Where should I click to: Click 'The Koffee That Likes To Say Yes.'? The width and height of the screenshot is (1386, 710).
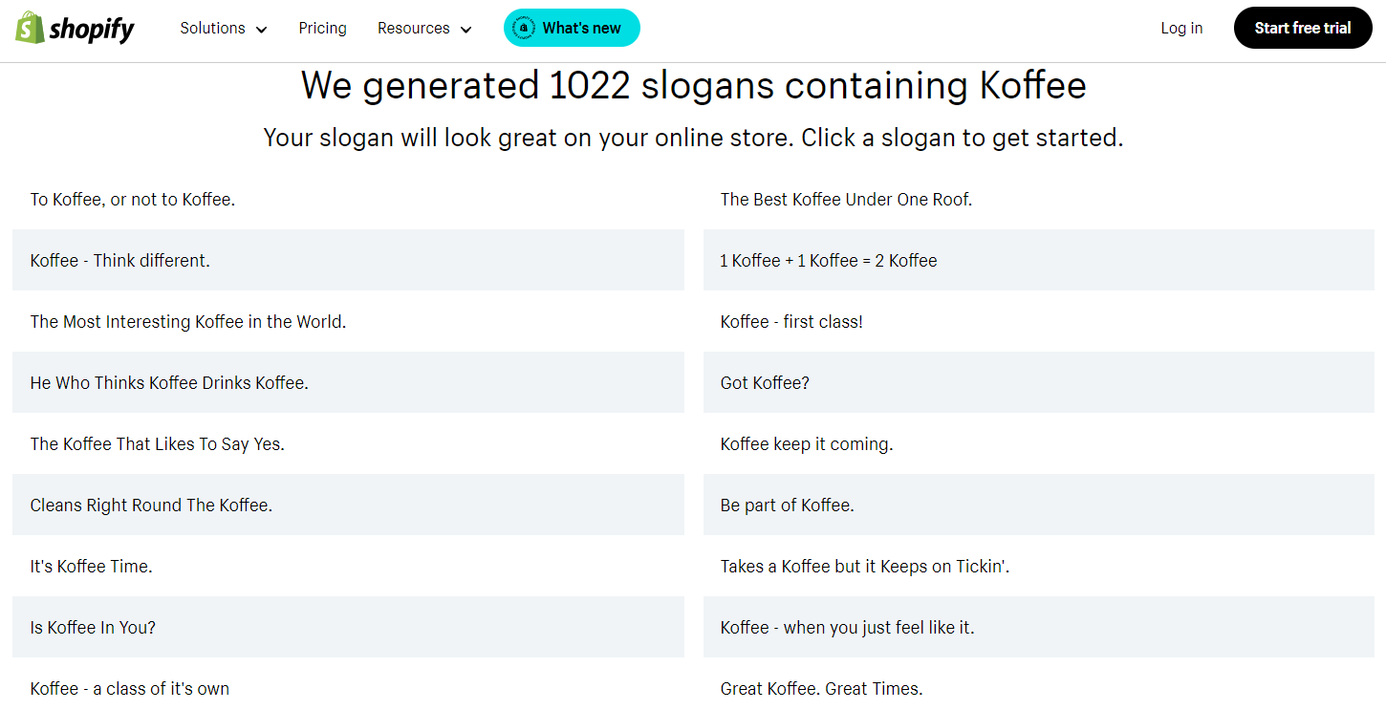[x=158, y=444]
